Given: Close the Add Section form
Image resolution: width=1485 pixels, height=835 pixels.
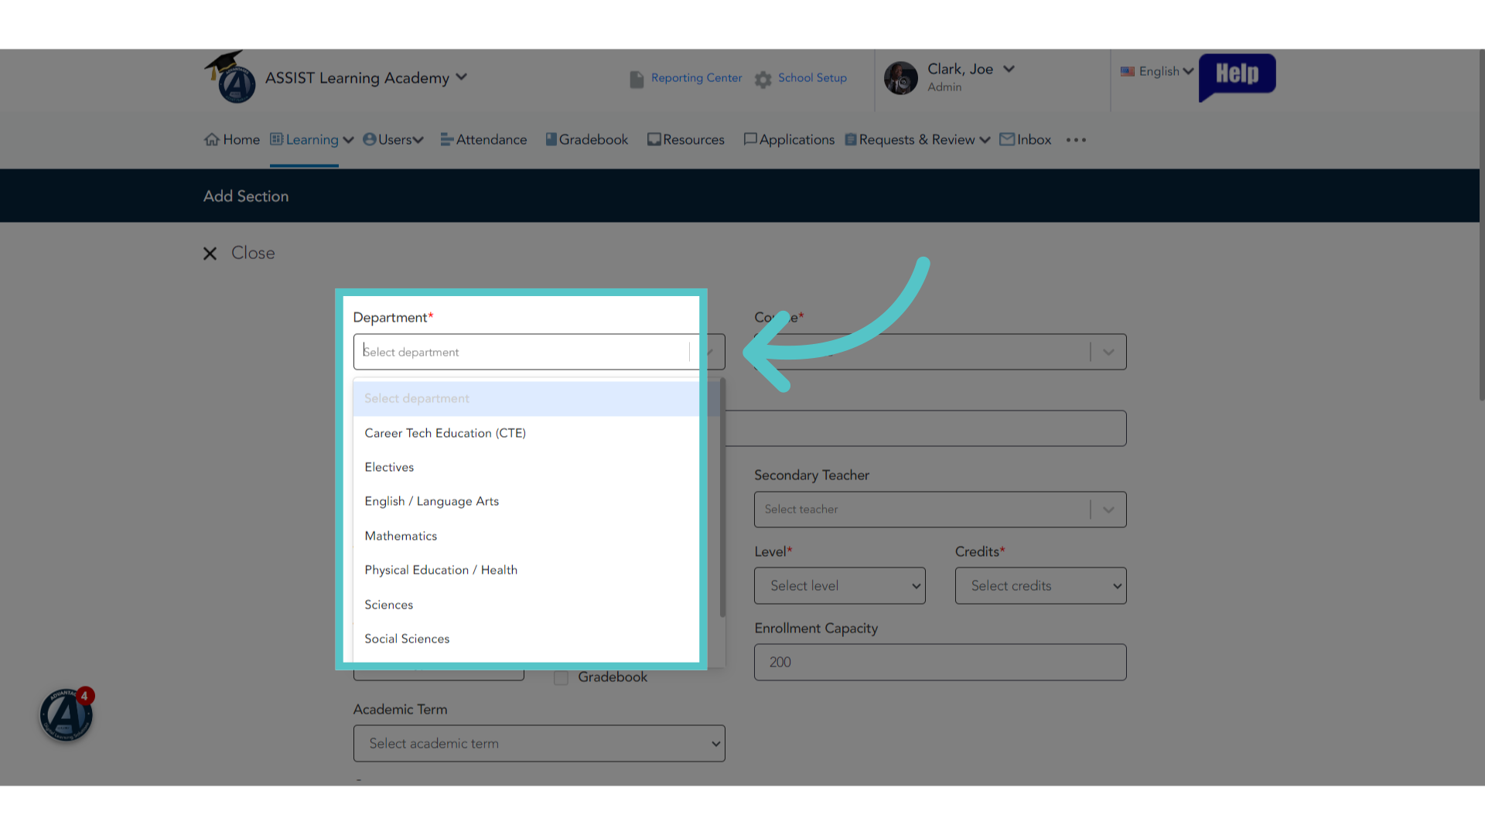Looking at the screenshot, I should (239, 253).
